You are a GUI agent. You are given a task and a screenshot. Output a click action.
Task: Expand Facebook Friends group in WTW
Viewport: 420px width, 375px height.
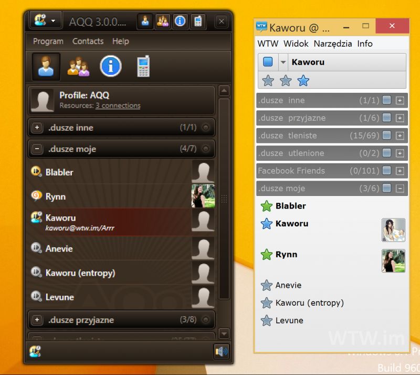tap(400, 171)
